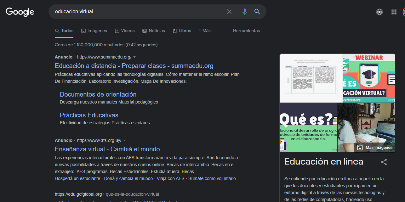Go to the Videos results tab
Viewport: 405px width, 202px height.
point(125,31)
